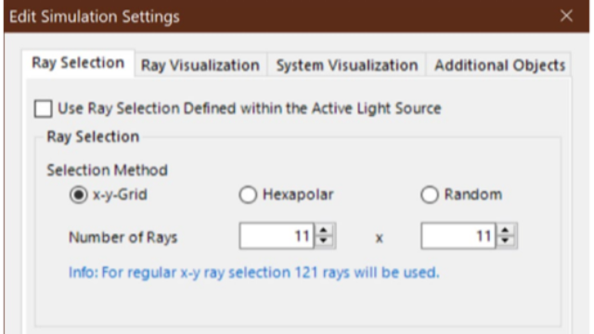Click the x-y-Grid label text
This screenshot has width=594, height=334.
pos(120,195)
